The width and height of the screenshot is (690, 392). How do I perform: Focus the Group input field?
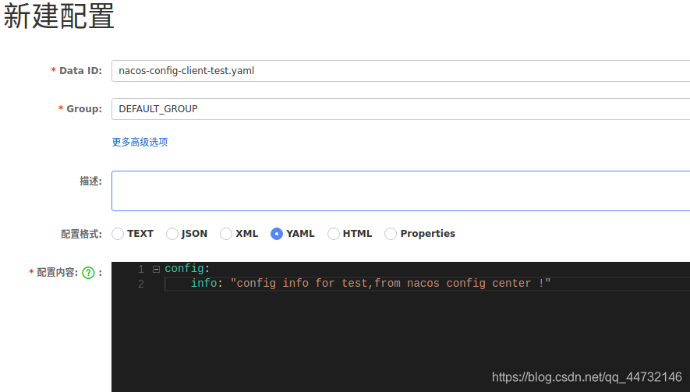point(401,108)
